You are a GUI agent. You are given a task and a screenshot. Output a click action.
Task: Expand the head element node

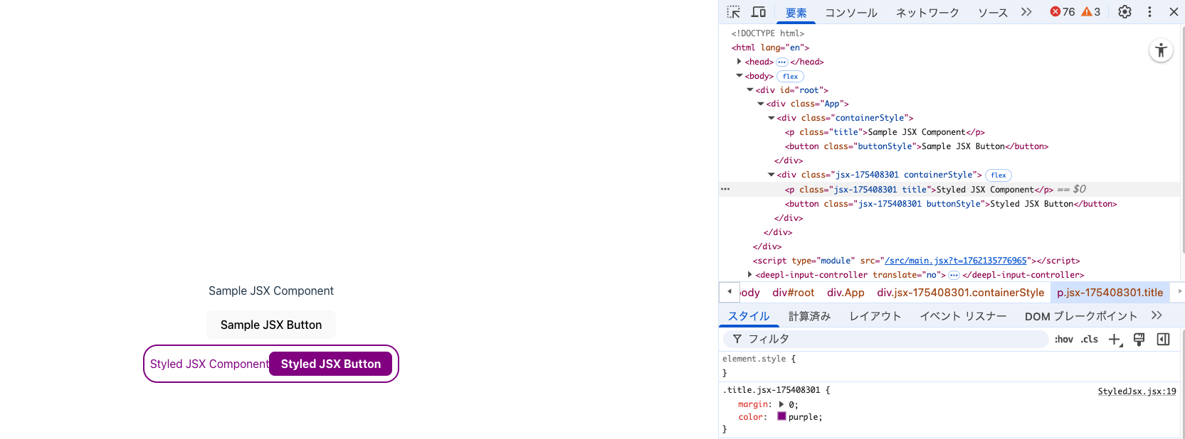(739, 62)
